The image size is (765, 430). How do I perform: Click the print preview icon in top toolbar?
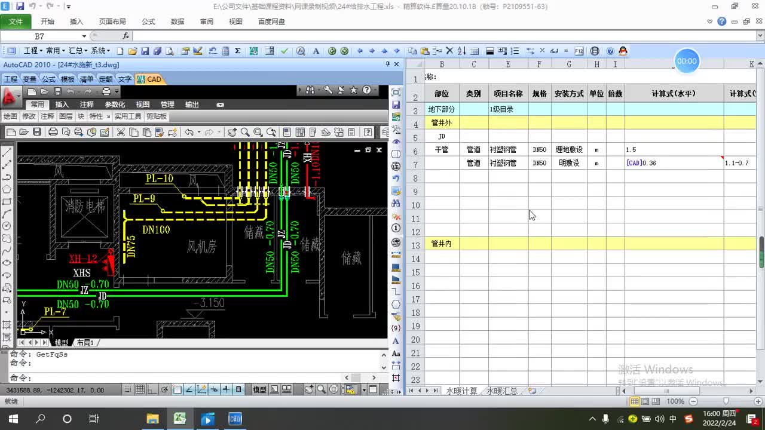click(170, 51)
